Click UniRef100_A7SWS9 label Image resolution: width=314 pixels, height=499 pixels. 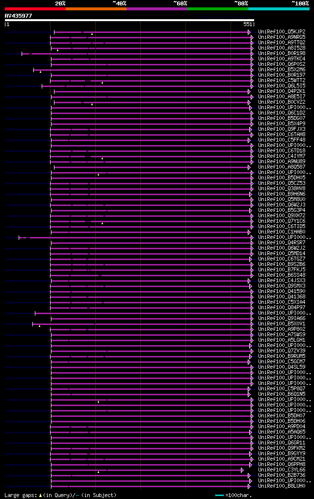(282, 335)
